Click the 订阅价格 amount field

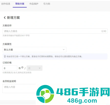tap(10, 68)
